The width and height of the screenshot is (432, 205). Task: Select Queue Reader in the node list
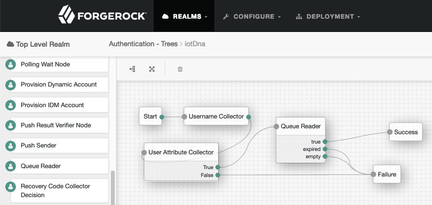[60, 166]
